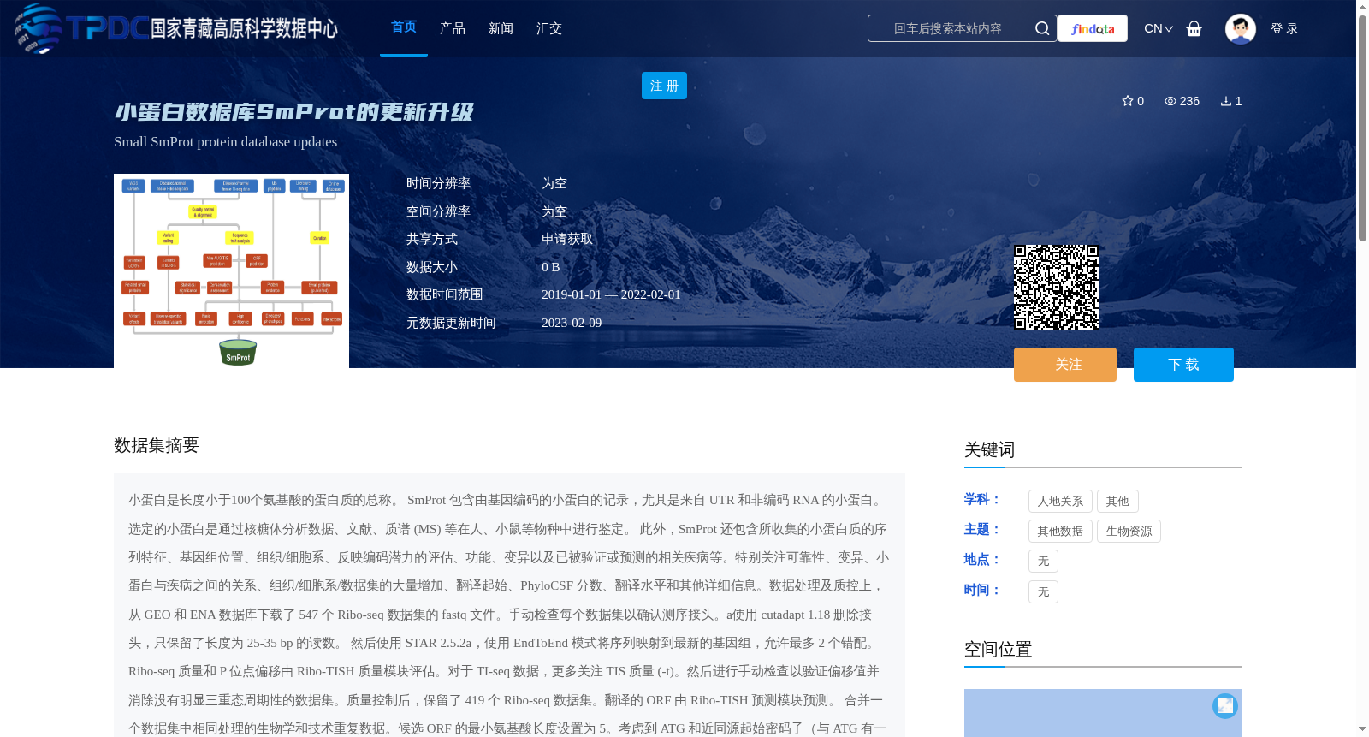This screenshot has width=1369, height=737.
Task: Click the 无 tag beside 时间
Action: point(1043,591)
